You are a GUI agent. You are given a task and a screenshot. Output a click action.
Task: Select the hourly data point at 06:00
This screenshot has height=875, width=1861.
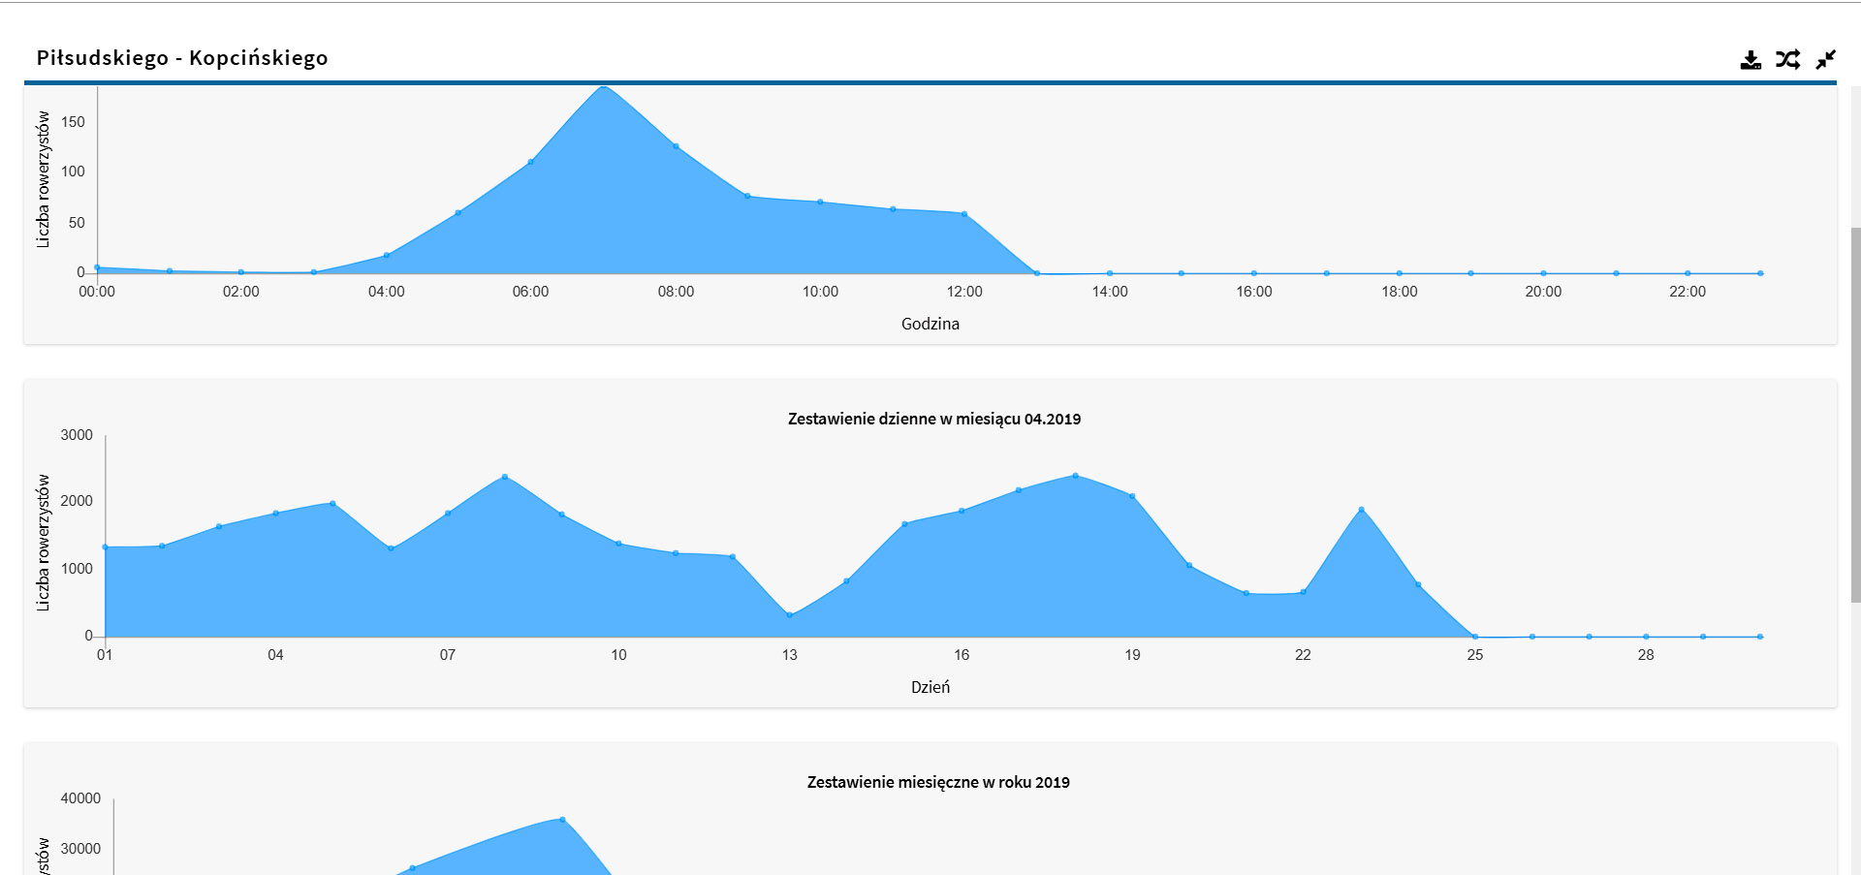[x=530, y=162]
